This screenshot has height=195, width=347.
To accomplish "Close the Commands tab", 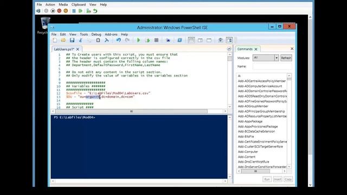I will [x=256, y=49].
